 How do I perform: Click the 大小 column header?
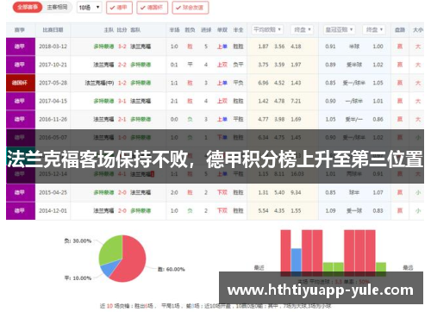click(x=418, y=30)
